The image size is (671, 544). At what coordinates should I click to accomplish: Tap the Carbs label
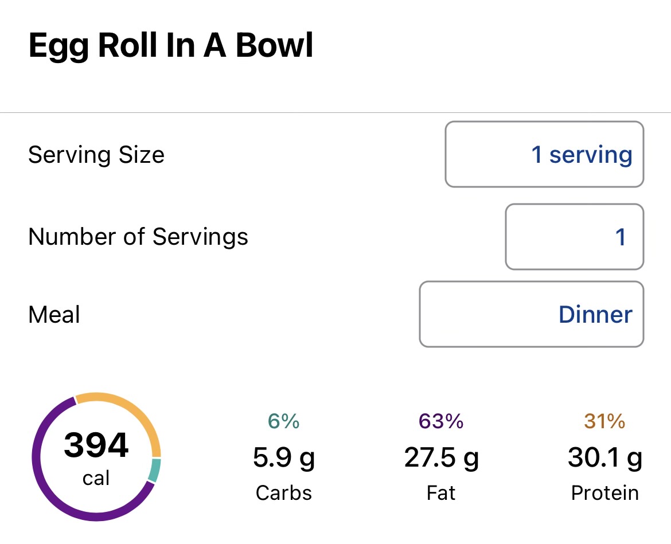tap(283, 493)
